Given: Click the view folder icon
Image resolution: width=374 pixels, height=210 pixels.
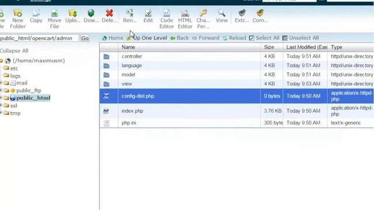Looking at the screenshot, I should click(x=106, y=84).
